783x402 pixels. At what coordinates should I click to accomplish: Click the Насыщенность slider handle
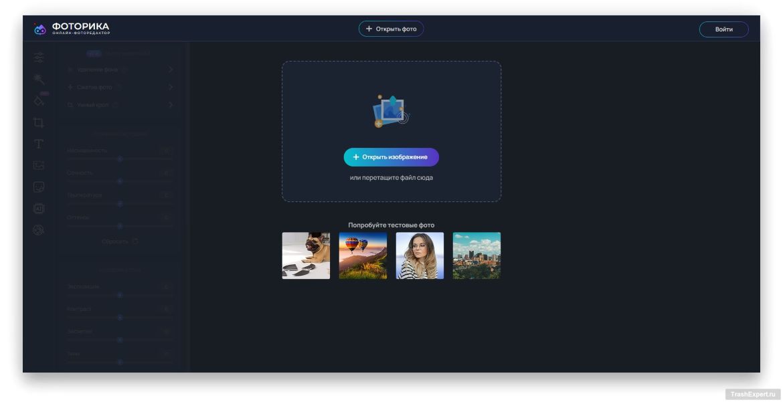[120, 159]
